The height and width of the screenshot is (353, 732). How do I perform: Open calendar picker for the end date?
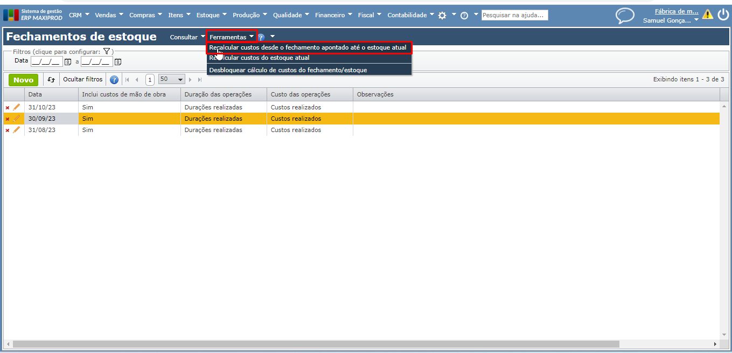pyautogui.click(x=118, y=62)
